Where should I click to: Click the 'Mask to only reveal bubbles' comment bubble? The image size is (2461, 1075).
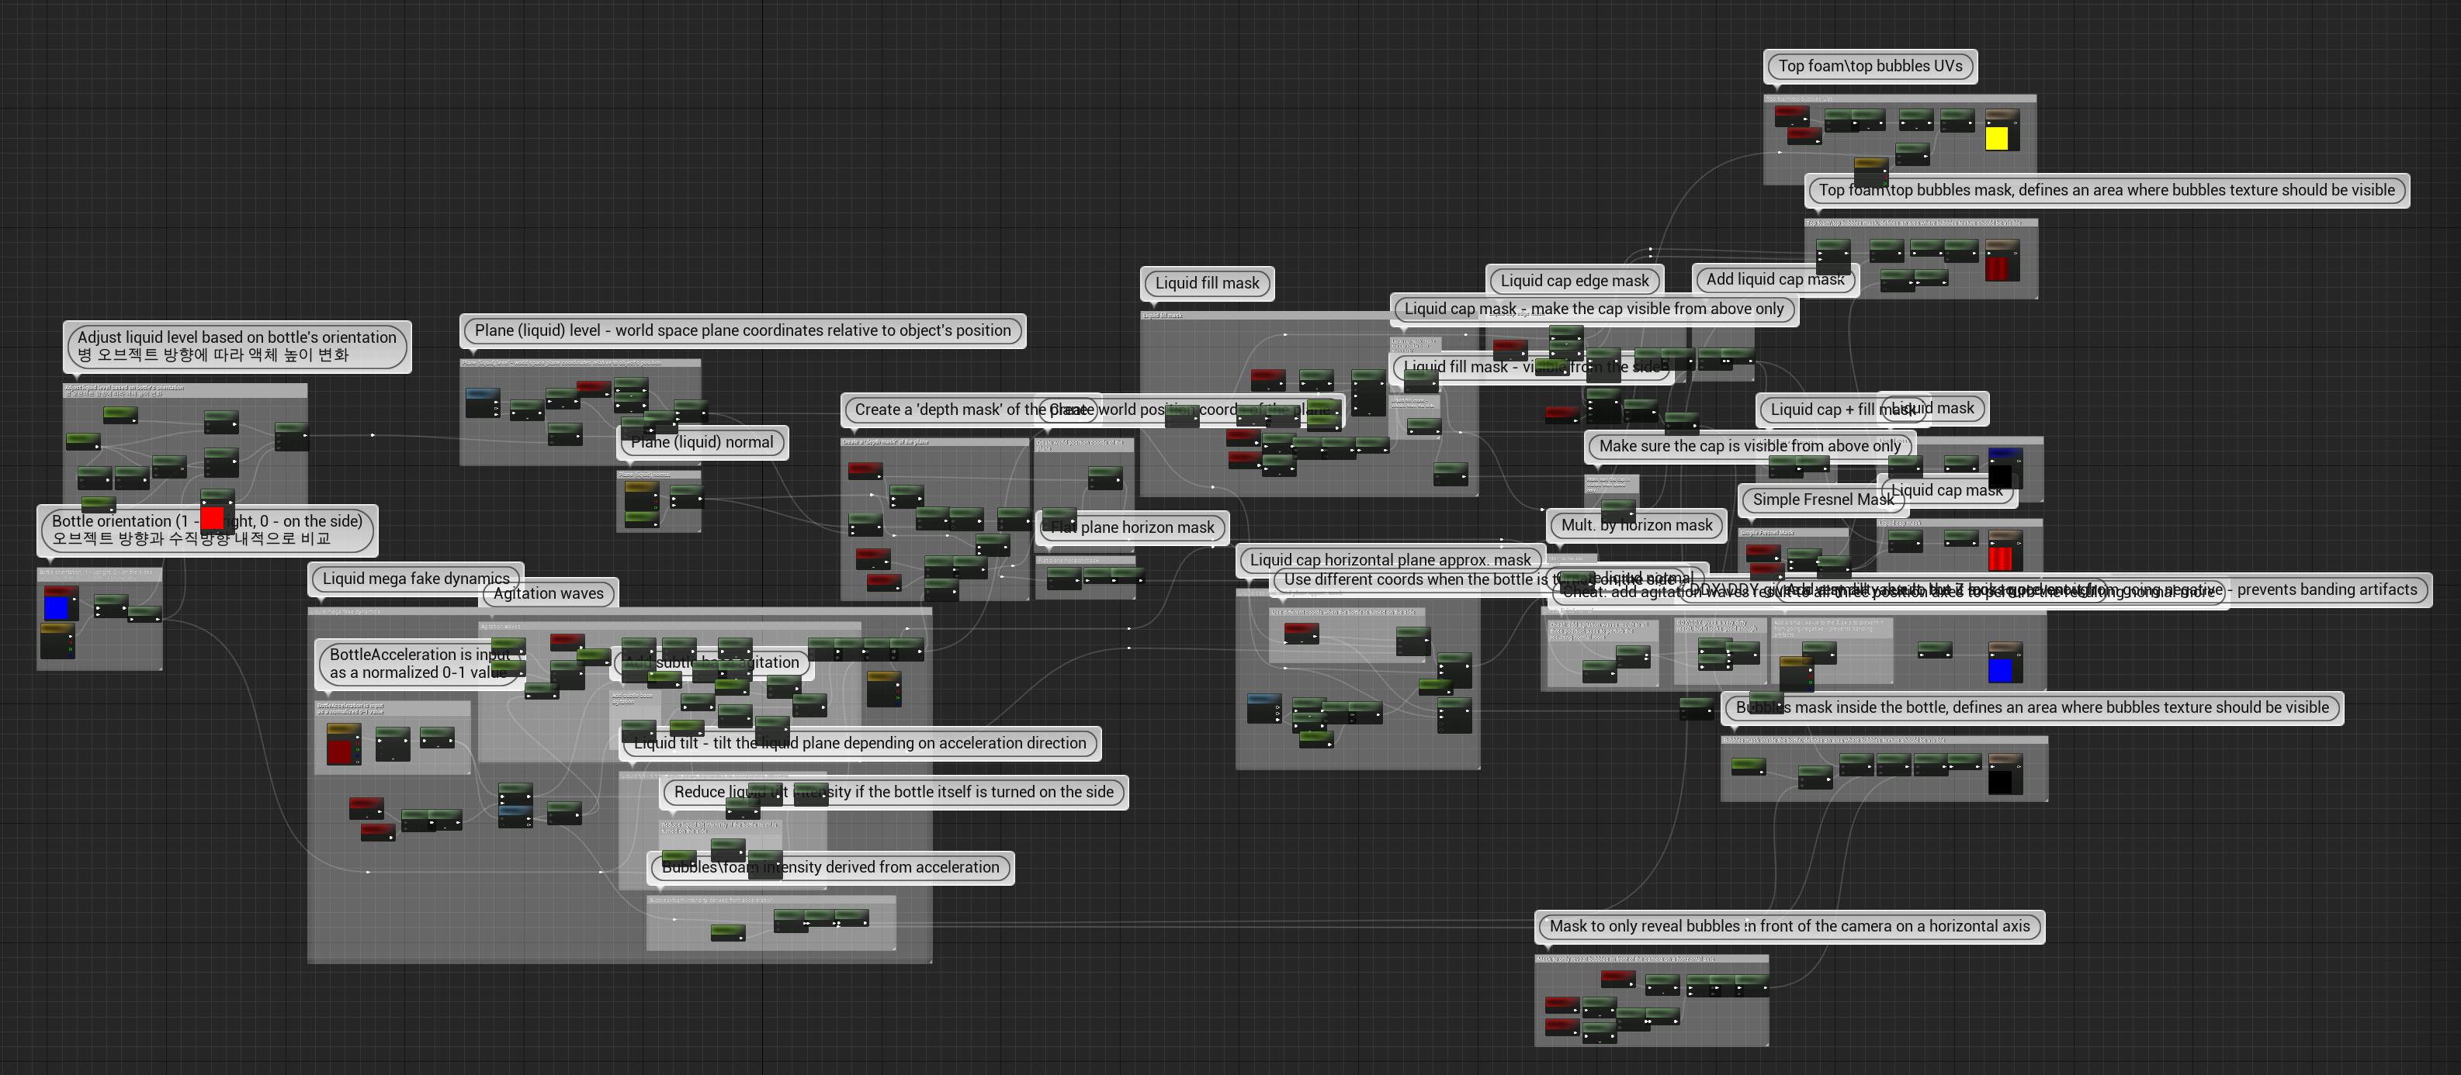1788,925
